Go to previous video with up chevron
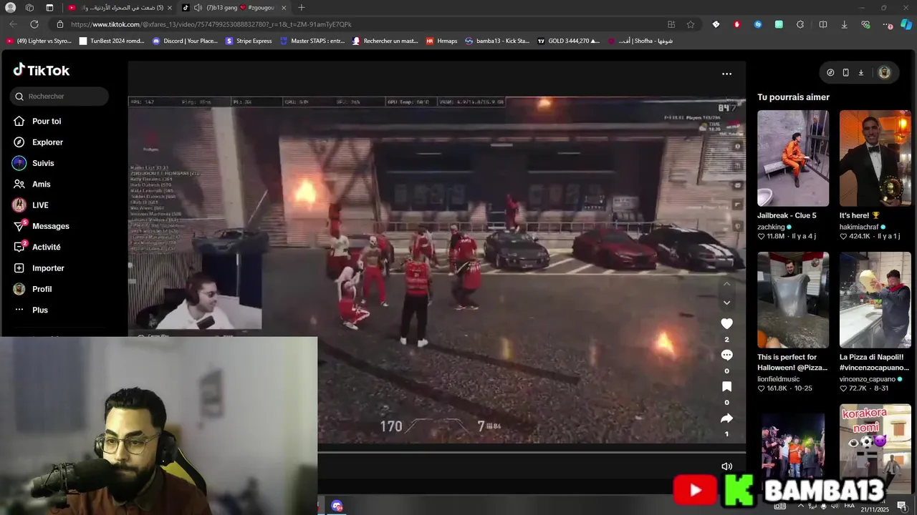 pyautogui.click(x=726, y=284)
